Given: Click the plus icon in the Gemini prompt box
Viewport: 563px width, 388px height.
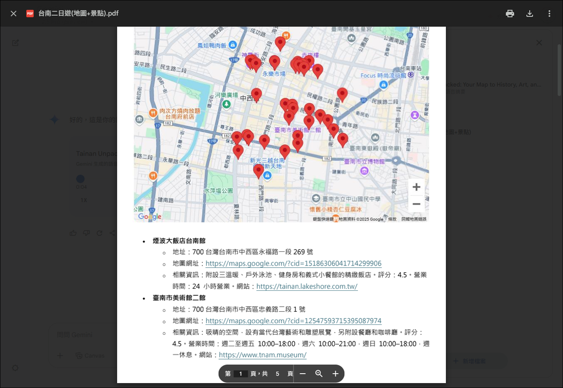Looking at the screenshot, I should click(60, 356).
